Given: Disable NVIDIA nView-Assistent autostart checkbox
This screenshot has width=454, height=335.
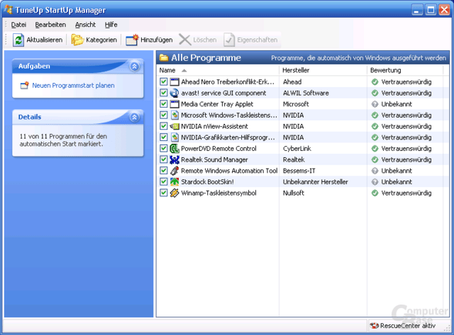Looking at the screenshot, I should point(164,126).
